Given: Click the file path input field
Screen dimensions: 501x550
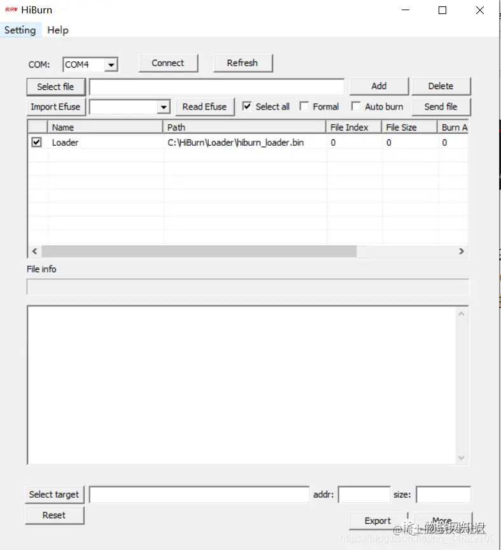Looking at the screenshot, I should pos(217,87).
